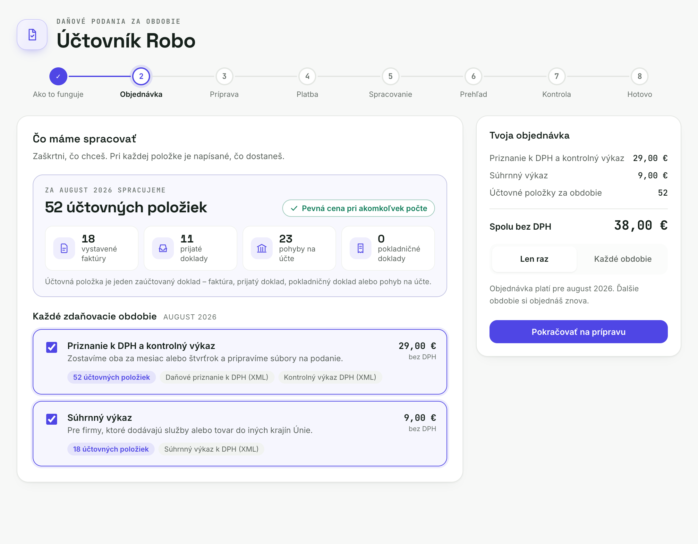Click the pohyby na účte bank icon
This screenshot has width=698, height=544.
coord(262,248)
